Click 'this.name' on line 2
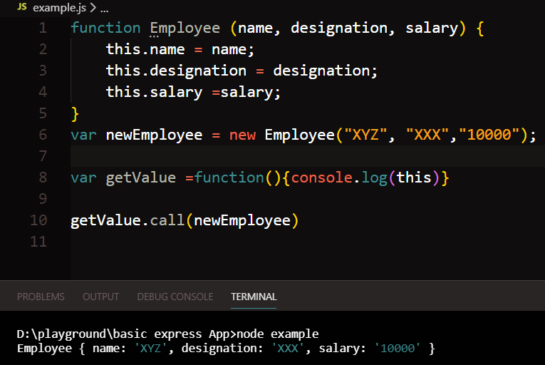 pyautogui.click(x=145, y=49)
